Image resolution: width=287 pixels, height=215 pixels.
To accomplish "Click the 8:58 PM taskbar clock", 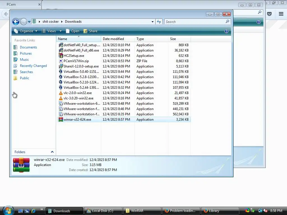I will click(x=276, y=211).
